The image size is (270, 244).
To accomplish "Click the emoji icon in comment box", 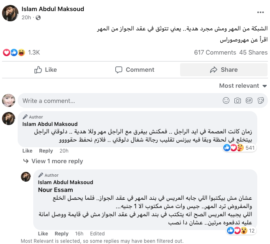I will (226, 100).
